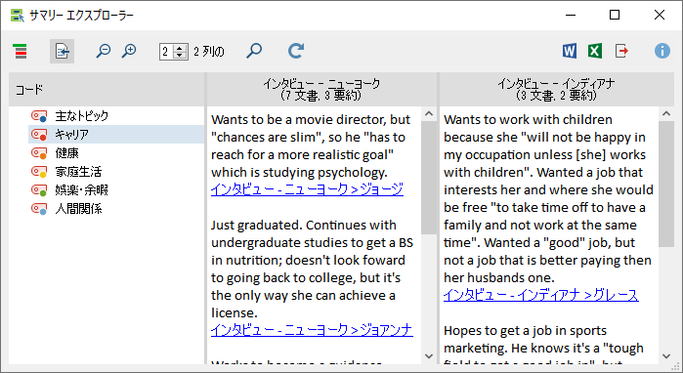The height and width of the screenshot is (373, 683).
Task: Click the column number input field
Action: click(166, 52)
